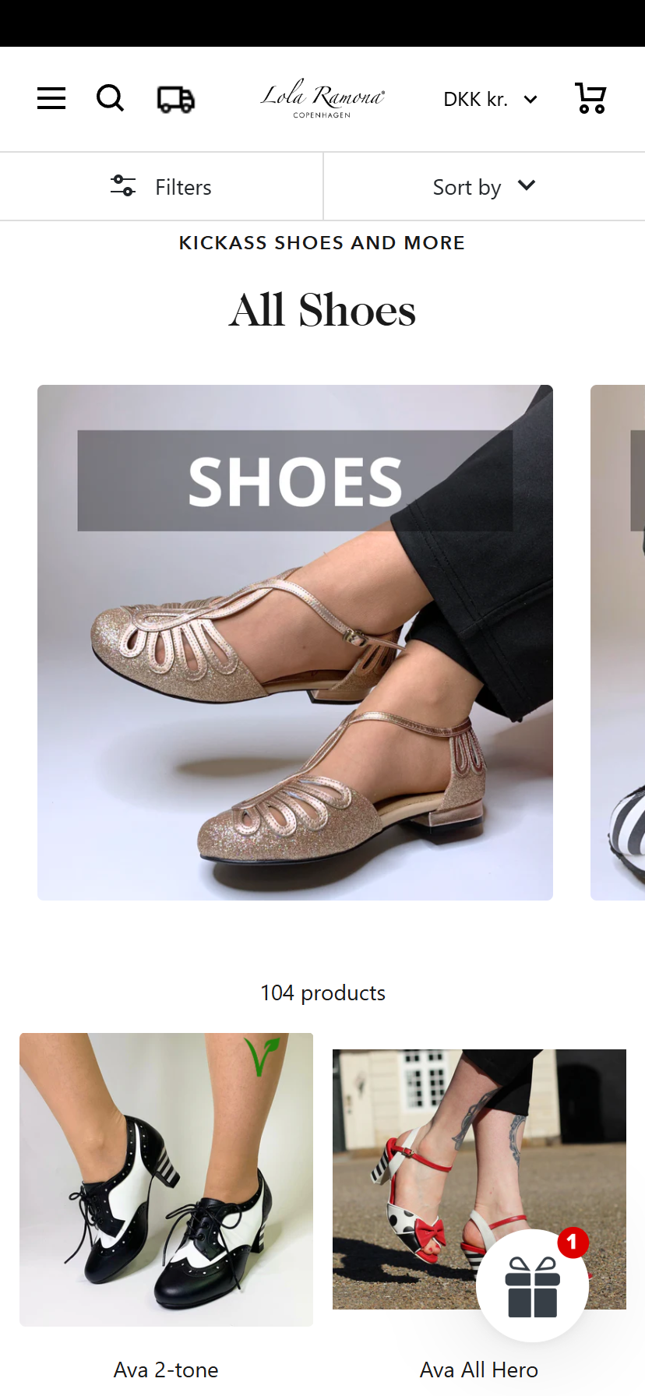Click the All Shoes page heading
645x1396 pixels.
322,310
